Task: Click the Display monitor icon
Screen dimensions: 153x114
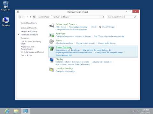Action: 52,60
